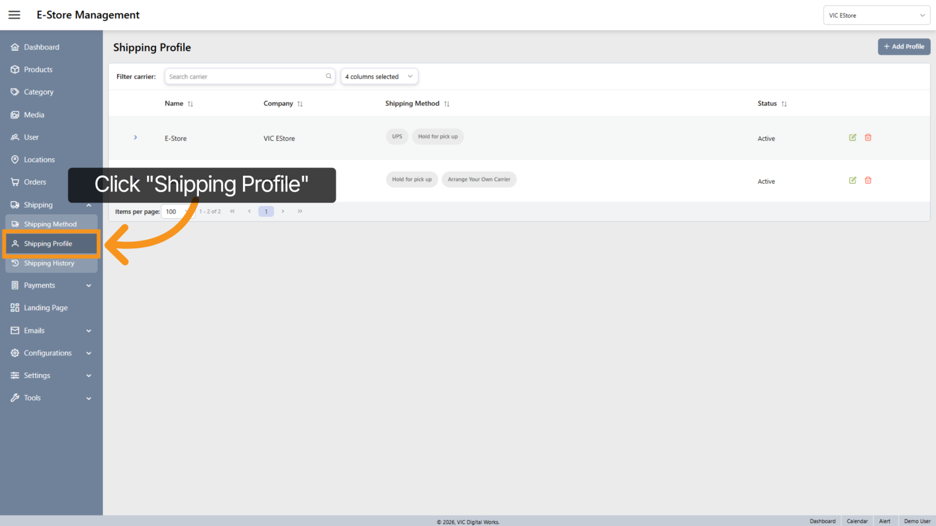The width and height of the screenshot is (936, 526).
Task: Click the hamburger menu icon
Action: (x=14, y=15)
